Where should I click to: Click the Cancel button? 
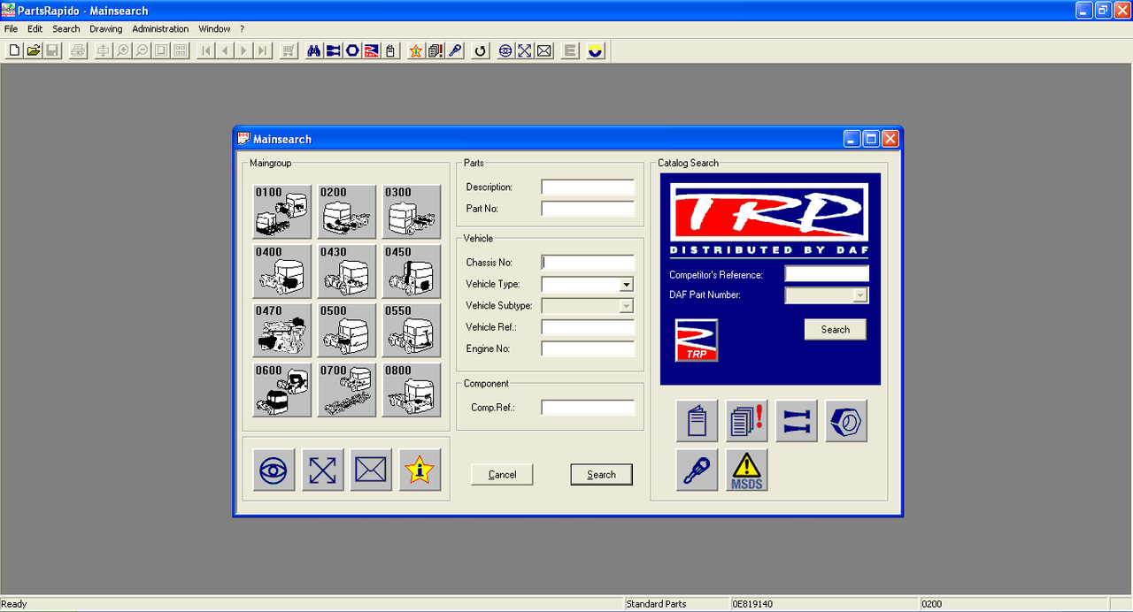click(502, 475)
